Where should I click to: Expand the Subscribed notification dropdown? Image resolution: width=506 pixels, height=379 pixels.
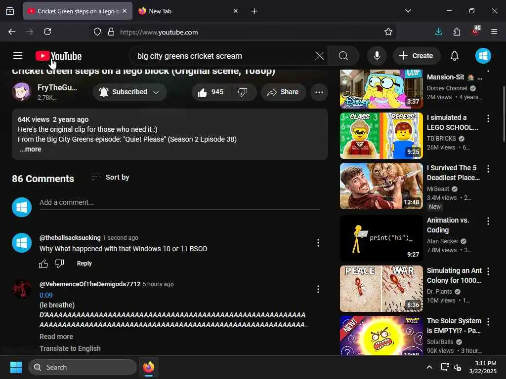(x=130, y=92)
